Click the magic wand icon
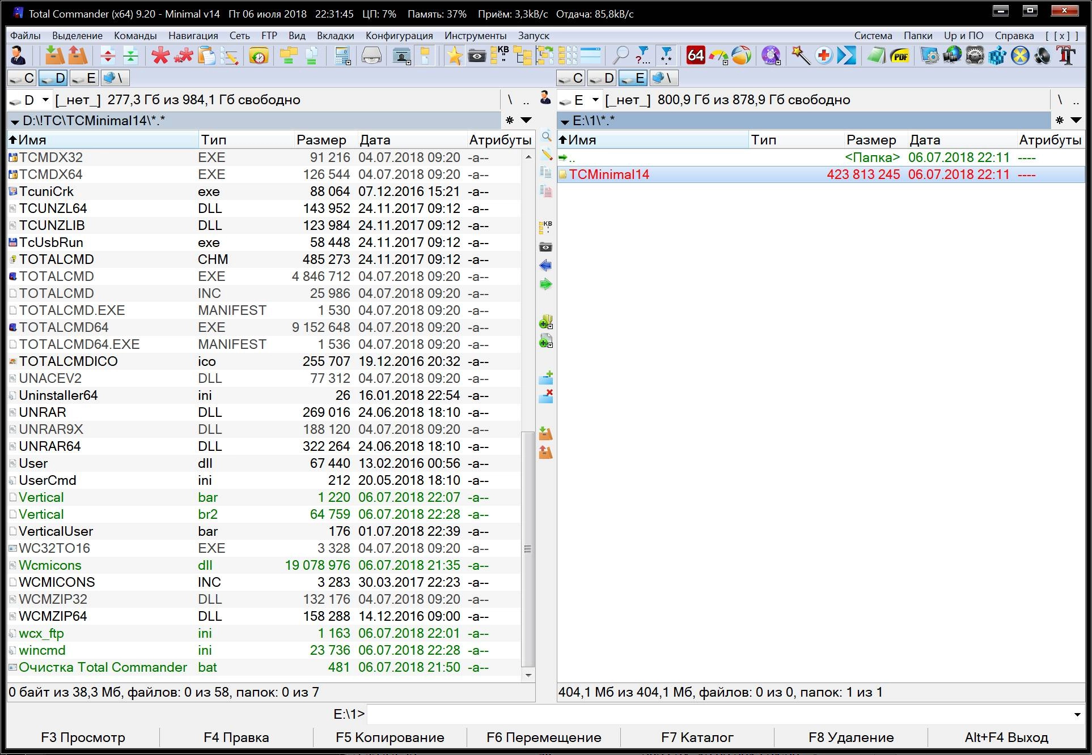The image size is (1092, 755). pyautogui.click(x=801, y=56)
